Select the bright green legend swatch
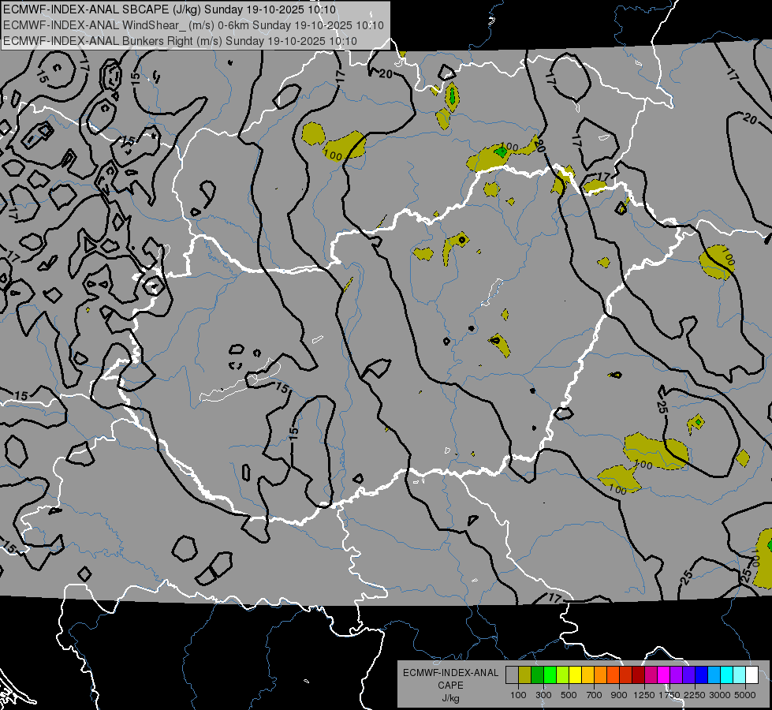 550,675
